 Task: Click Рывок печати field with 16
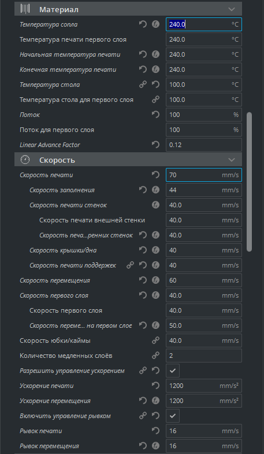pos(204,431)
